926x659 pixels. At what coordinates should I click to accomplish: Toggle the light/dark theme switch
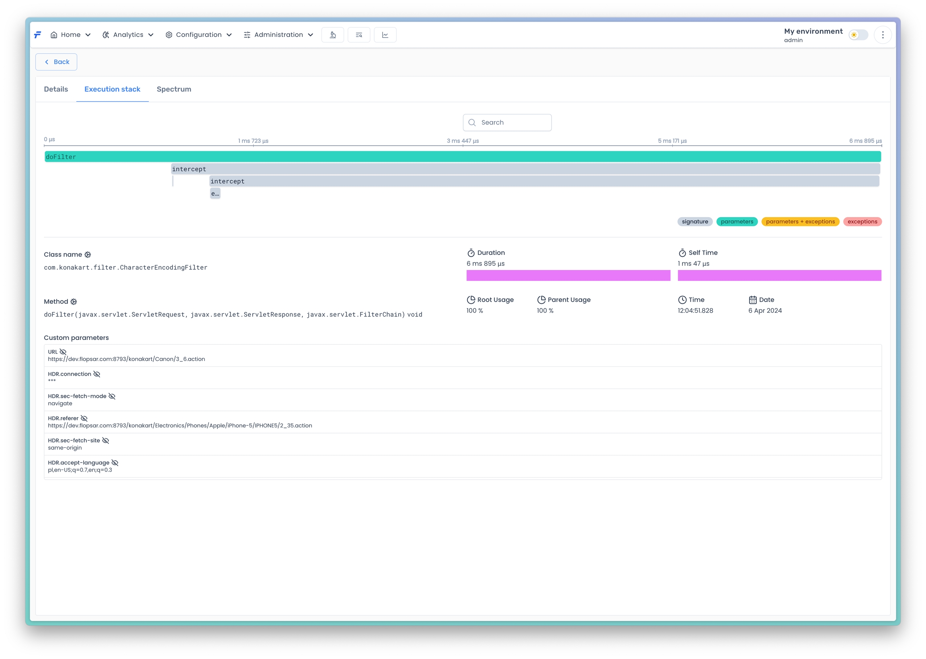[x=858, y=35]
